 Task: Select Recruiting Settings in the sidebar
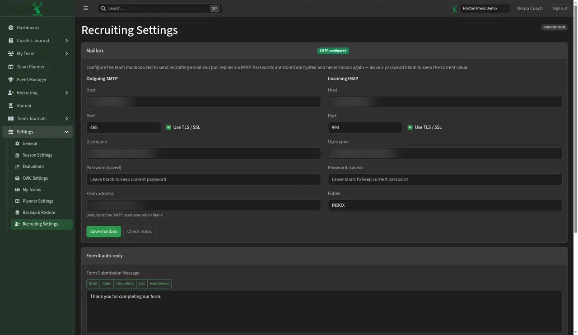[x=42, y=224]
